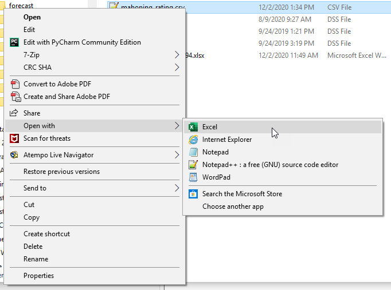Click the Internet Explorer icon
391x290 pixels.
click(193, 140)
